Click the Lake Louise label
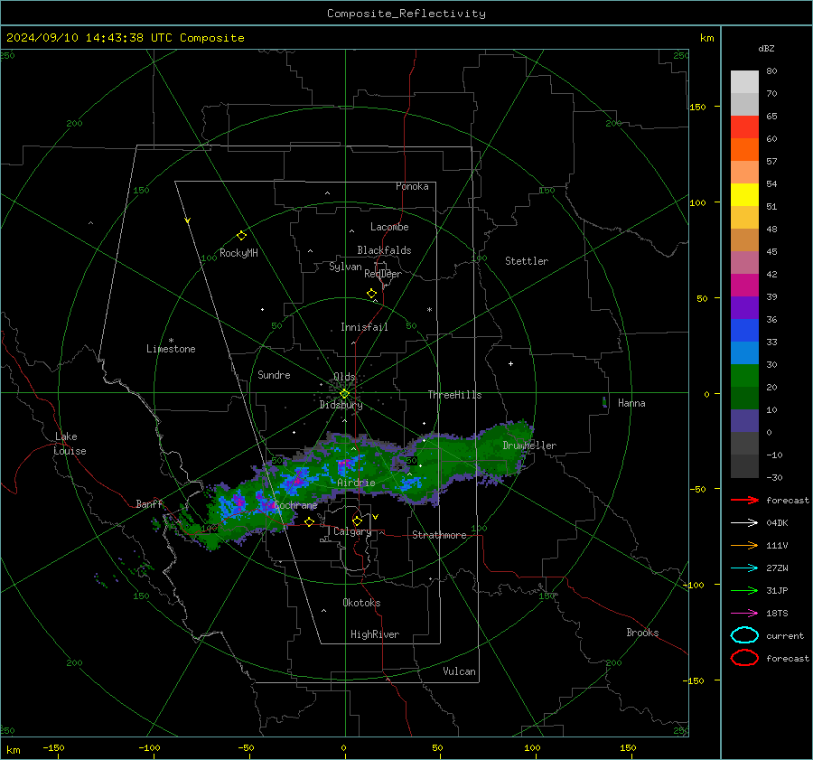Screen dimensions: 813x760 (70, 444)
